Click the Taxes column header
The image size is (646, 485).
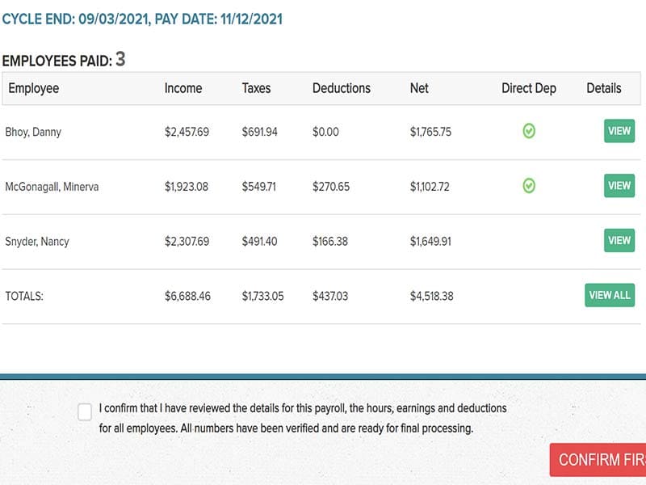(x=257, y=88)
